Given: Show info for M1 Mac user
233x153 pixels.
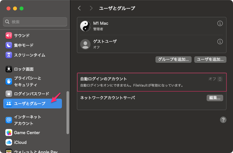Looking at the screenshot, I should (x=220, y=24).
